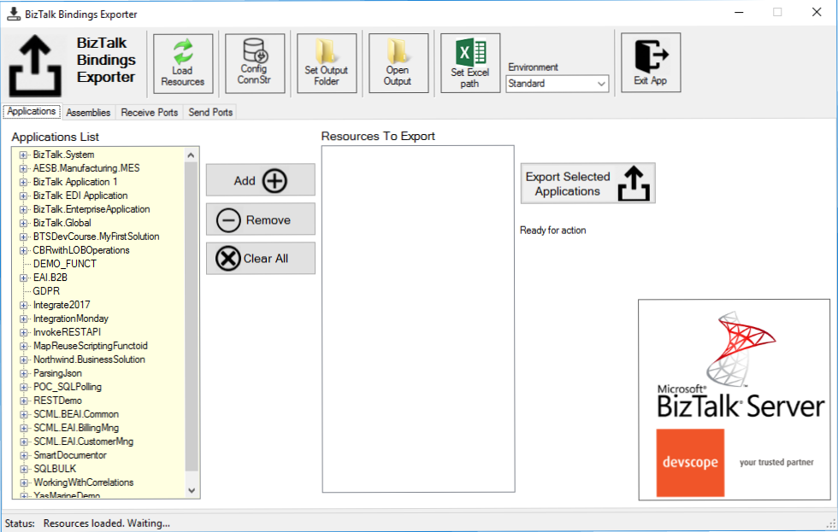Image resolution: width=838 pixels, height=532 pixels.
Task: Select SmartDocumentor application
Action: point(70,455)
